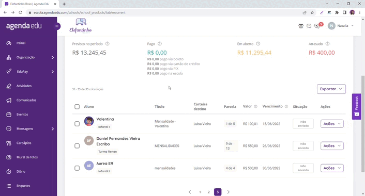Screen dimensions: 365x196
Task: Open the help question mark icon in header
Action: (x=309, y=26)
